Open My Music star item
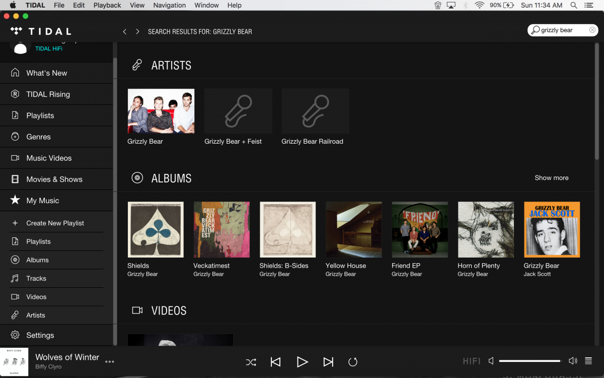 (56, 200)
